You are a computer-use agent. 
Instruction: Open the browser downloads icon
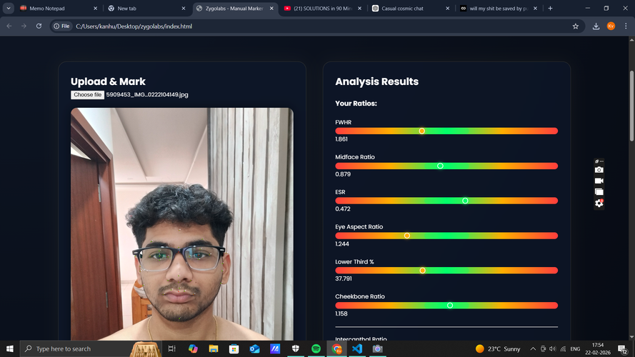click(596, 26)
